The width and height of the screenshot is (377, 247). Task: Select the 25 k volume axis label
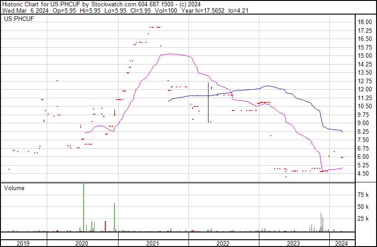pyautogui.click(x=363, y=218)
